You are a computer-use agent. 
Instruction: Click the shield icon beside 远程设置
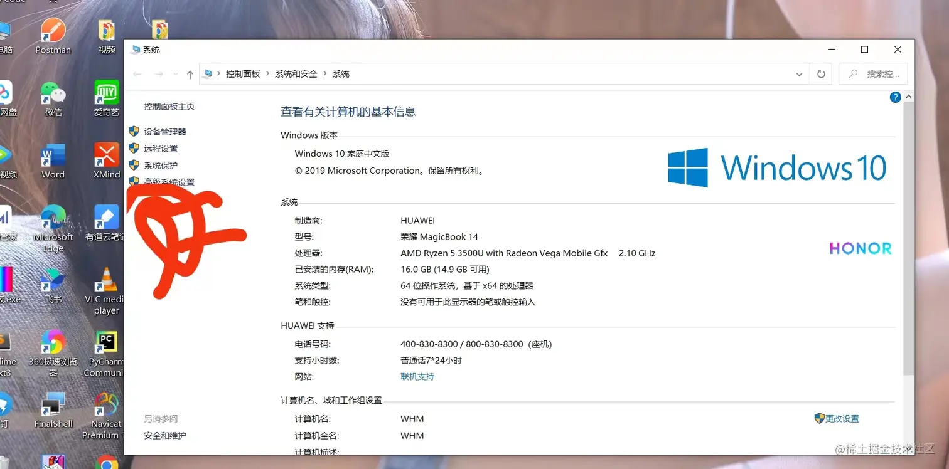[x=134, y=148]
